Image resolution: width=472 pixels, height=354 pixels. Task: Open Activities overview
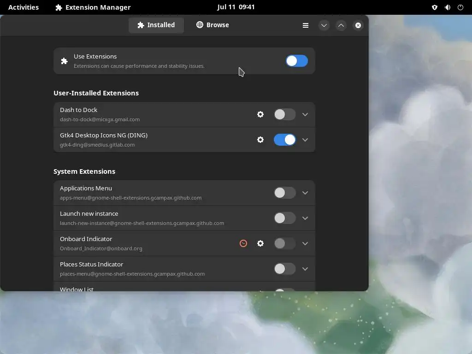(x=24, y=7)
